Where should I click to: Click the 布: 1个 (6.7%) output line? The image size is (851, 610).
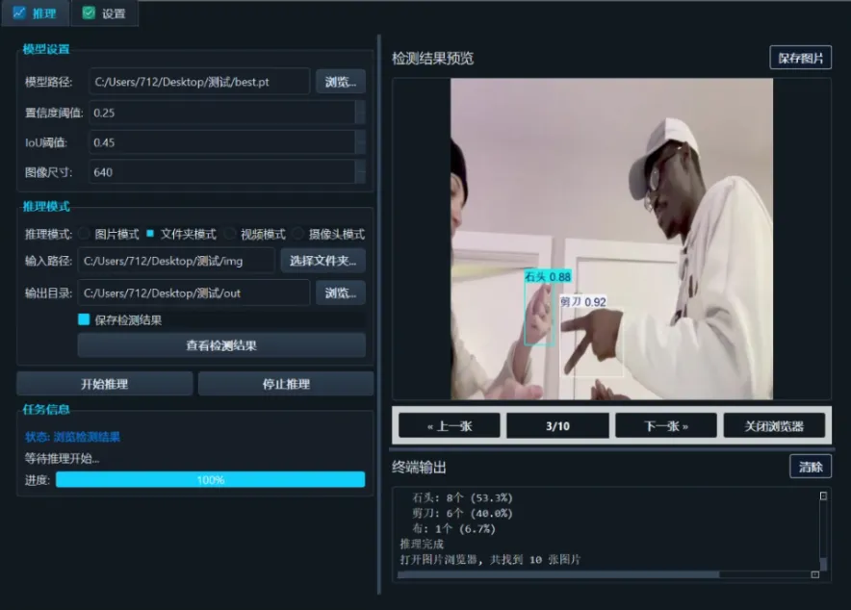tap(454, 528)
